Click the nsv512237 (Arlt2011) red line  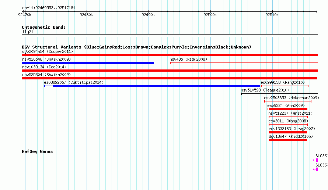(x=288, y=117)
